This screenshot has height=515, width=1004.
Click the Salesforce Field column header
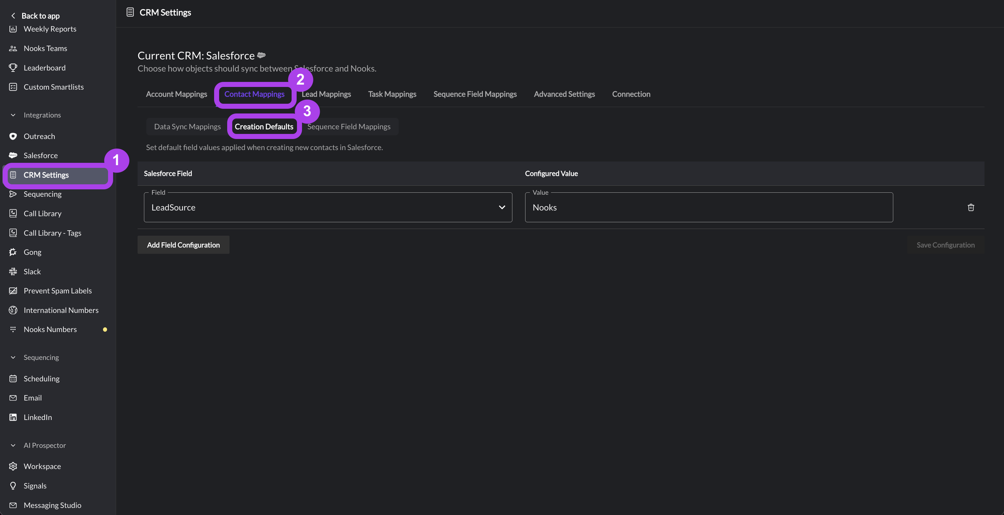pyautogui.click(x=168, y=174)
